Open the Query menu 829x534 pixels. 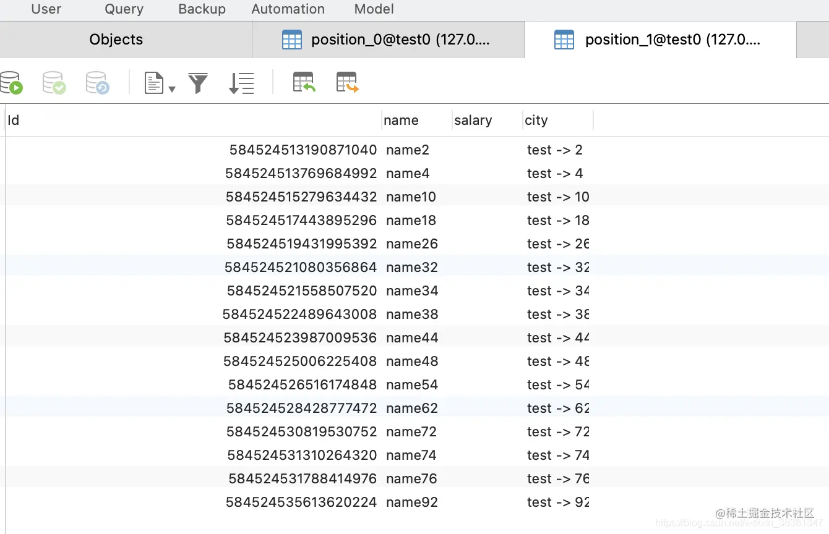click(123, 9)
